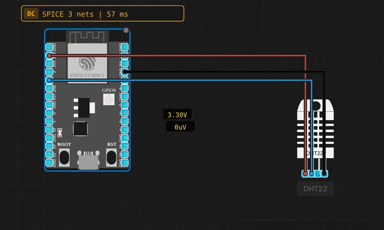The height and width of the screenshot is (230, 384).
Task: Click the voltage regulator chip on the board
Action: tap(84, 107)
